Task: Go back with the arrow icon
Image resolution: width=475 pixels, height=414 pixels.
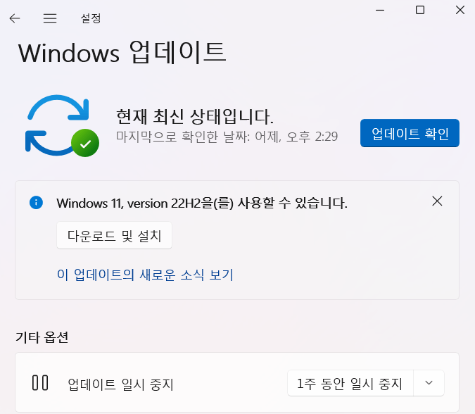Action: click(15, 18)
